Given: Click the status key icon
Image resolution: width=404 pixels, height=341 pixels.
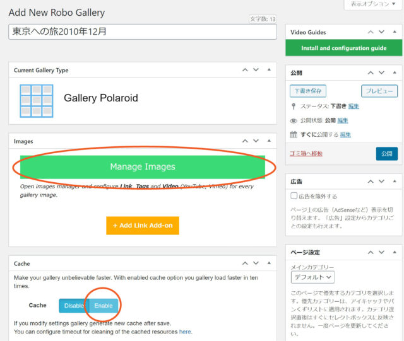Looking at the screenshot, I should [294, 106].
